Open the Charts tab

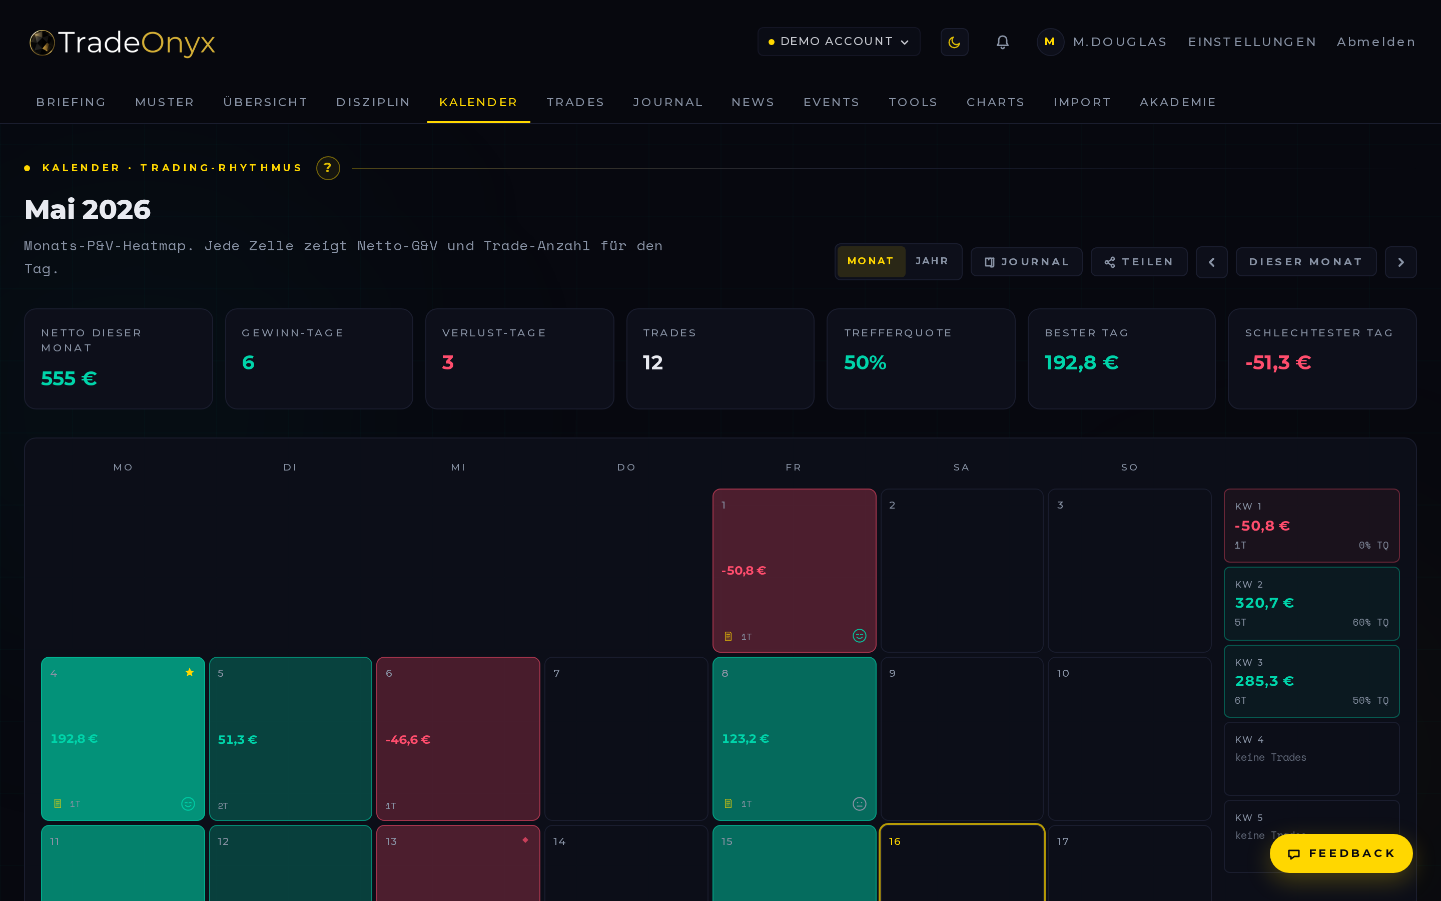(996, 103)
